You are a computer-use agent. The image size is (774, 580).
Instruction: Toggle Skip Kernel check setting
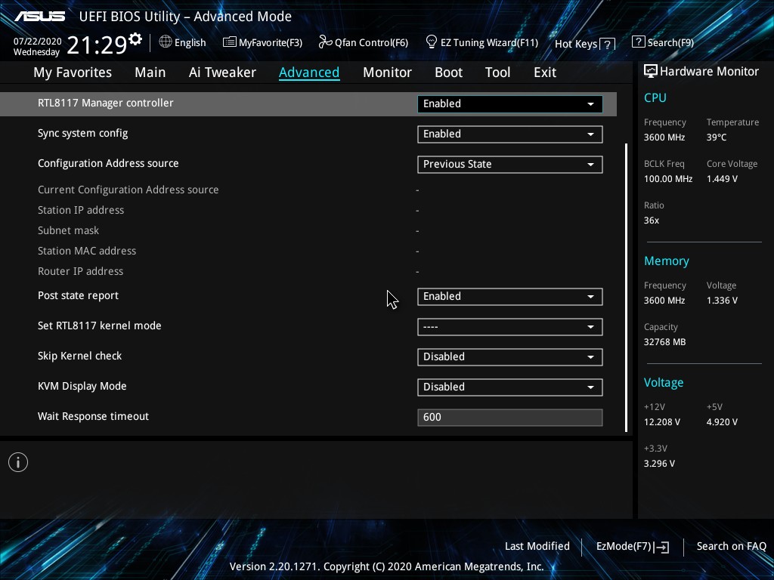(x=509, y=357)
